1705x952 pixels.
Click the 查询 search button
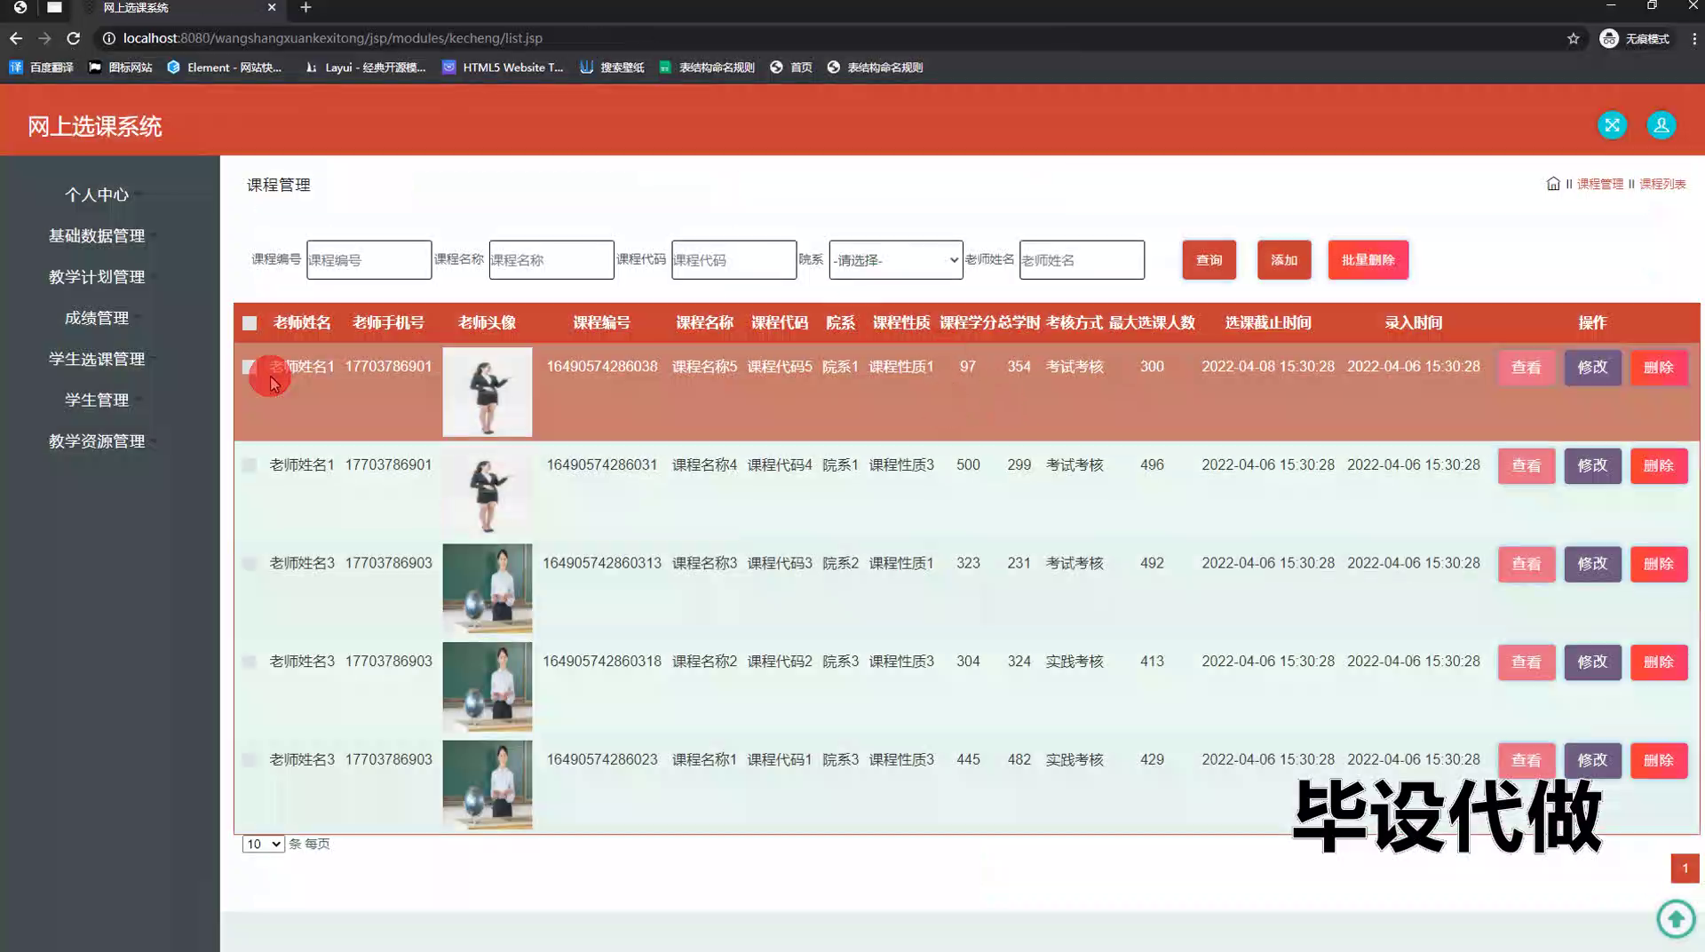pos(1209,260)
